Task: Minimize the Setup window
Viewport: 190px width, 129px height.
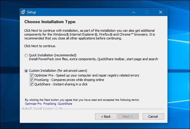Action: point(134,12)
